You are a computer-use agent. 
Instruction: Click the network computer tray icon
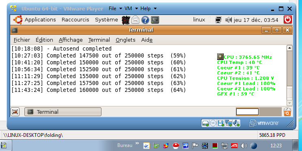tap(224, 146)
